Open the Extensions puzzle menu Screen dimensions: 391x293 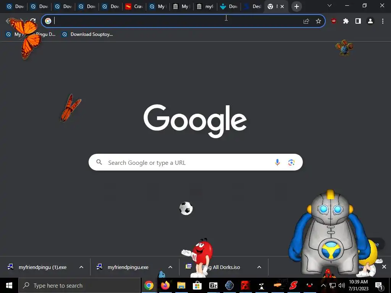[x=346, y=21]
